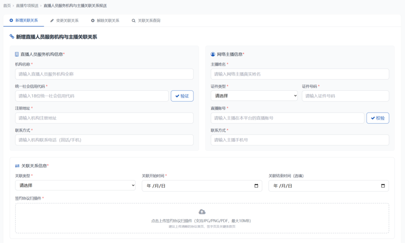
Task: Focus the 机构名称 input field
Action: (104, 74)
